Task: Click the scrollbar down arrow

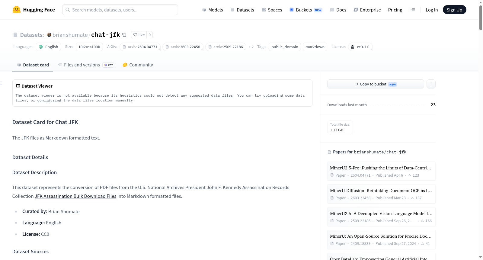Action: 481,257
